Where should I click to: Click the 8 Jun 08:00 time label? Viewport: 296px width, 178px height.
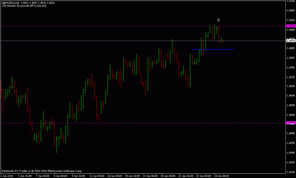pos(61,176)
